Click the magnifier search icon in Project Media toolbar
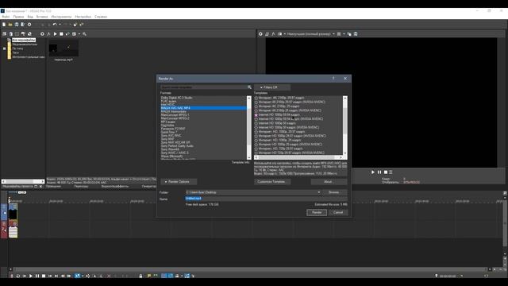 [x=85, y=33]
